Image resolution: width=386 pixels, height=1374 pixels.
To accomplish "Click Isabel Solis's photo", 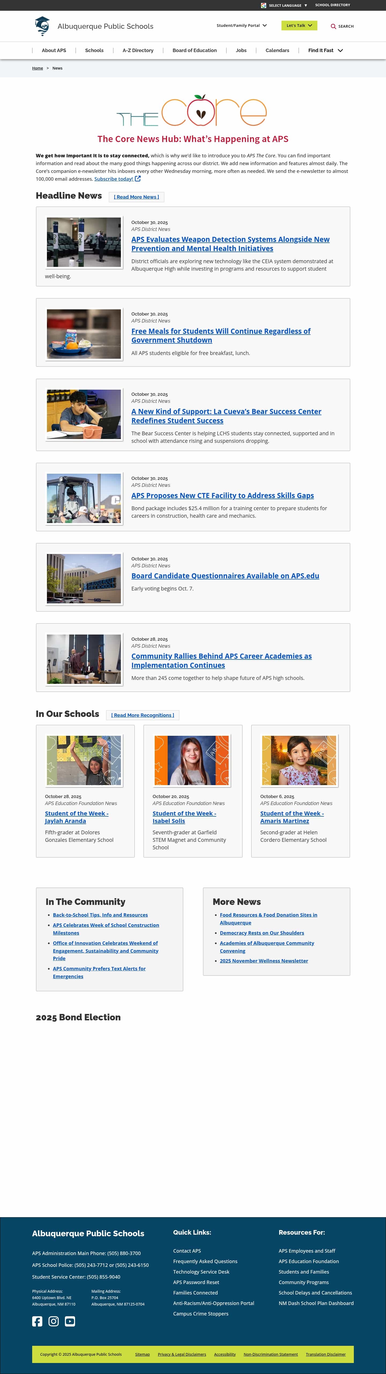I will point(192,761).
